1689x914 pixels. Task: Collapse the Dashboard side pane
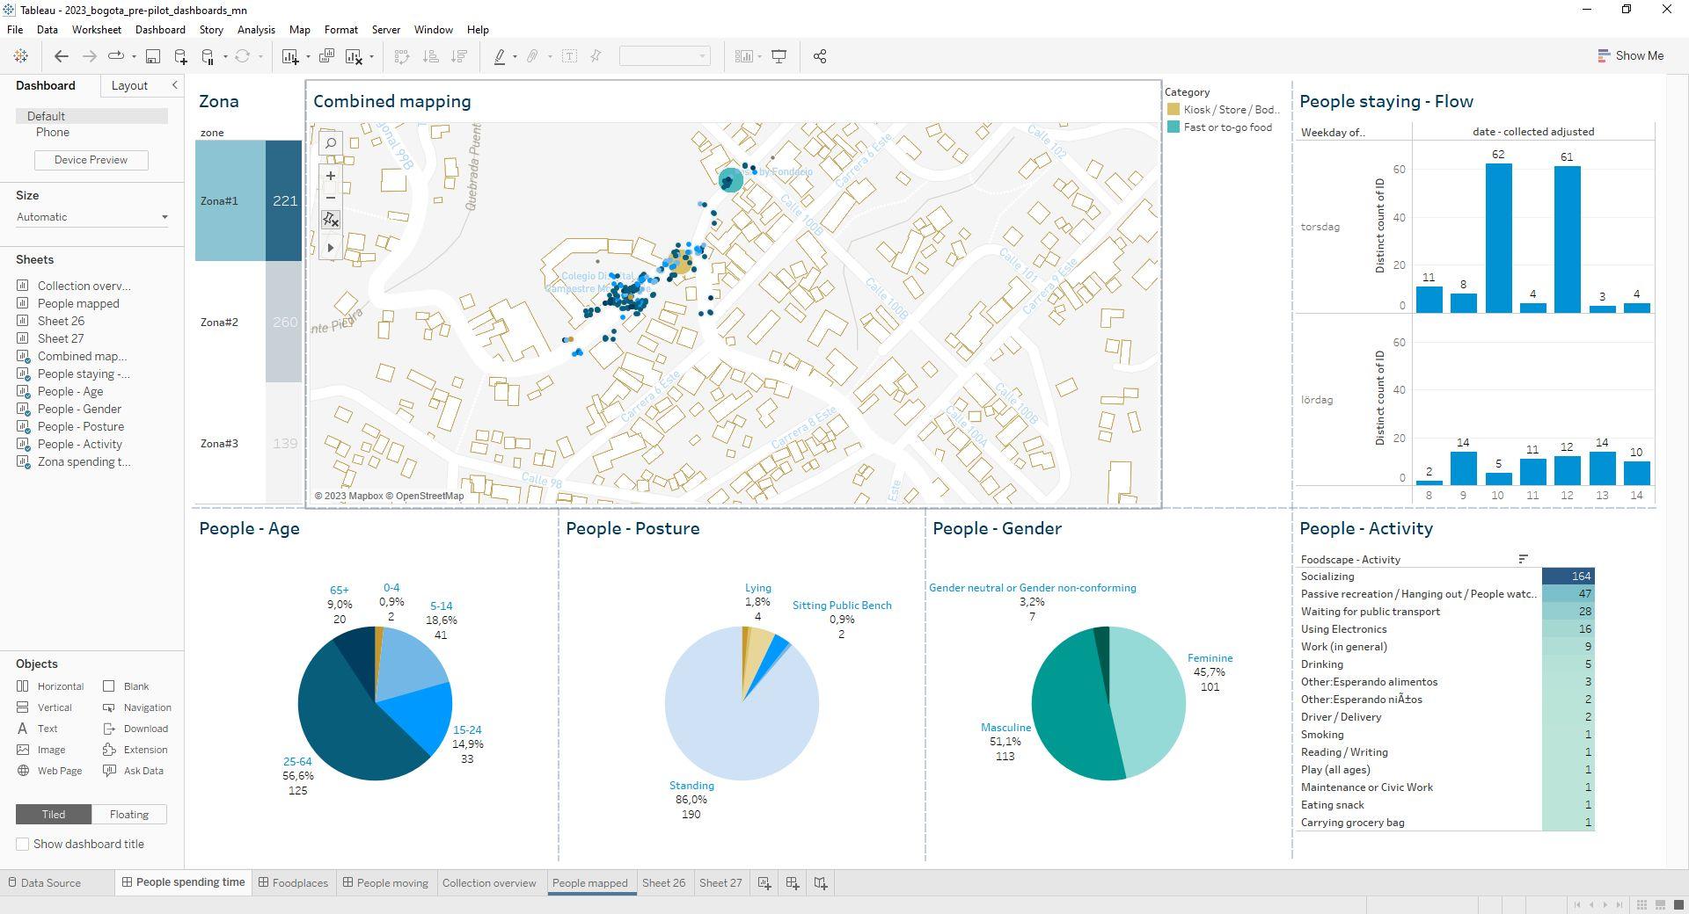click(x=174, y=85)
